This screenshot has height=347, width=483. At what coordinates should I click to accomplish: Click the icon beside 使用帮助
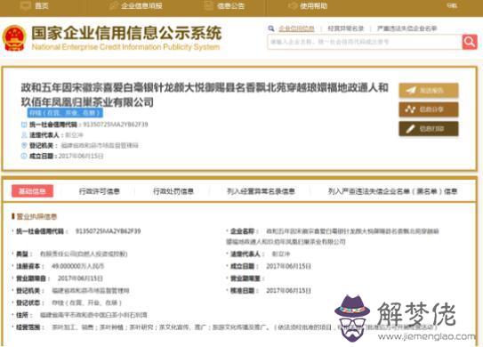point(292,5)
